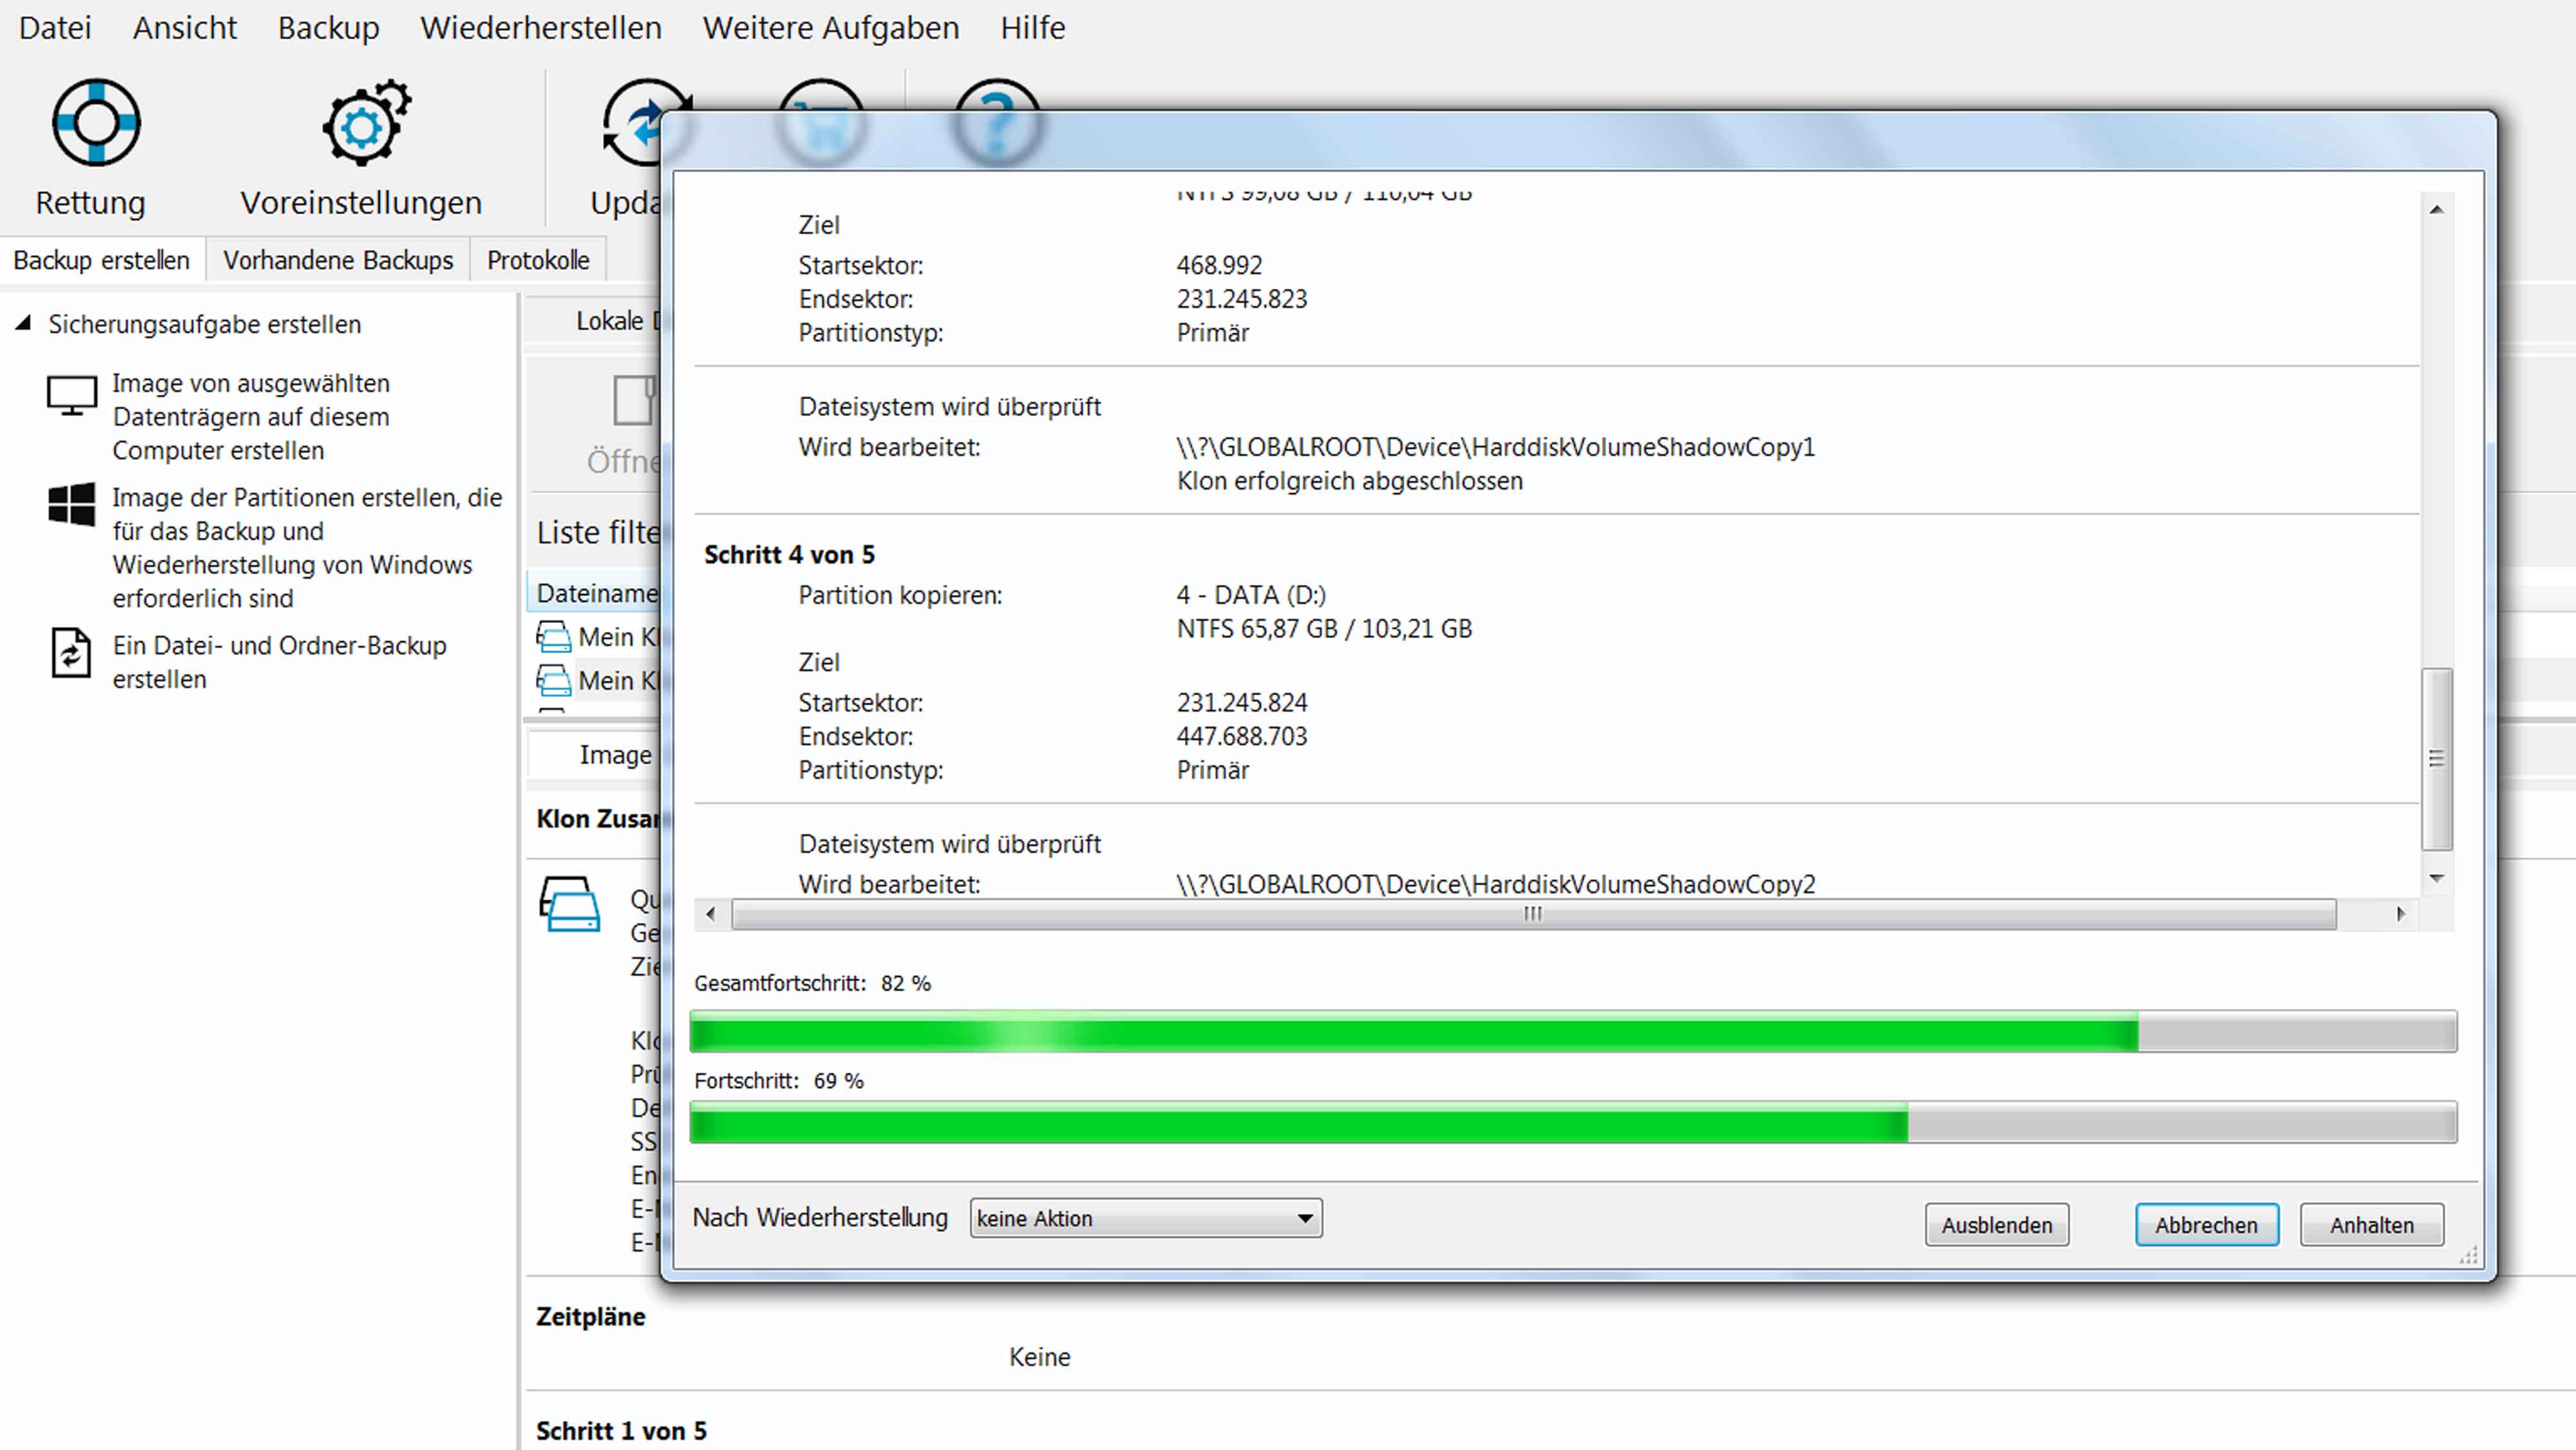Click the Ausblenden button
Viewport: 2576px width, 1450px height.
click(x=1996, y=1225)
